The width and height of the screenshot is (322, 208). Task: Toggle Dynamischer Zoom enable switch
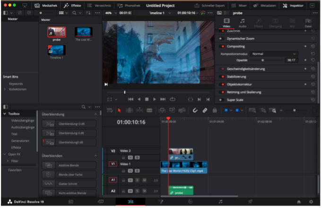tap(222, 39)
